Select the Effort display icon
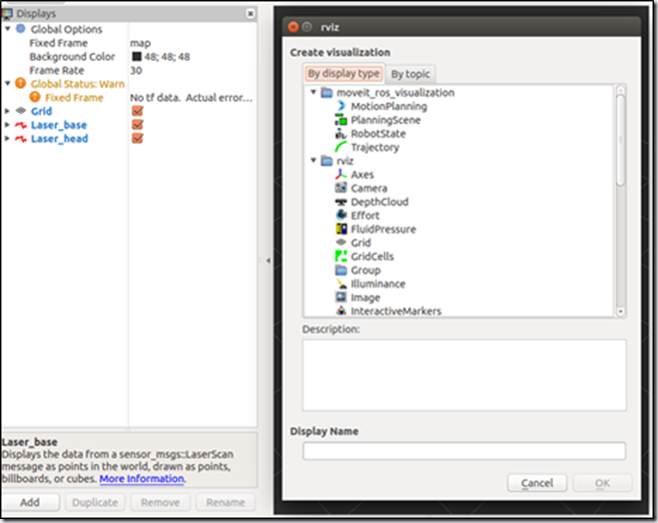 pos(341,216)
